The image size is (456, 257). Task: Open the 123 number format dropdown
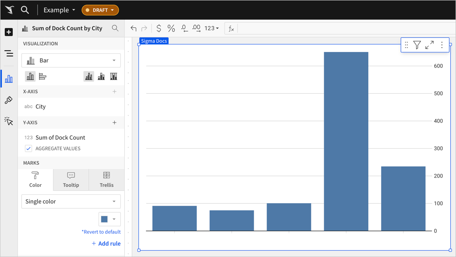click(212, 28)
